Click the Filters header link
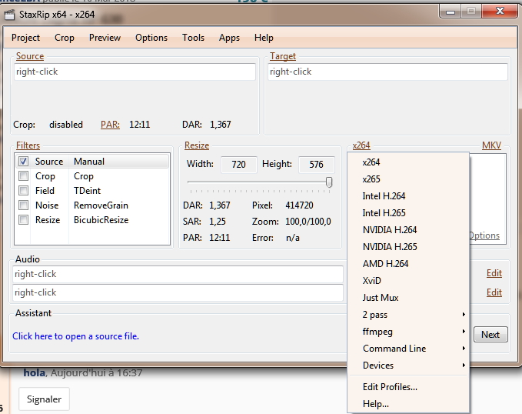The width and height of the screenshot is (522, 414). (x=28, y=145)
